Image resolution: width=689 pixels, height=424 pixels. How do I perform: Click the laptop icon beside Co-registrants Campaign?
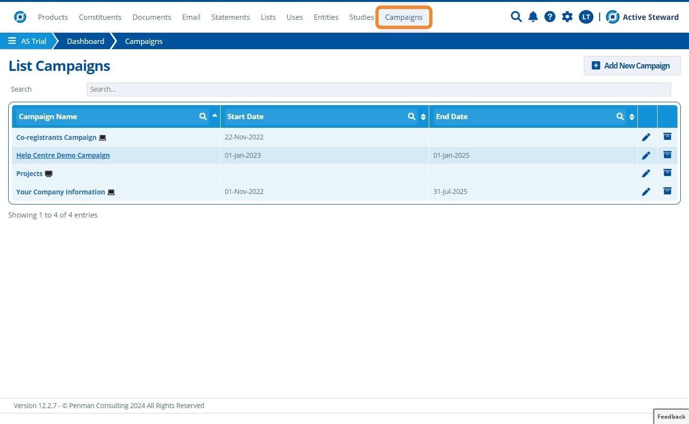pyautogui.click(x=102, y=138)
